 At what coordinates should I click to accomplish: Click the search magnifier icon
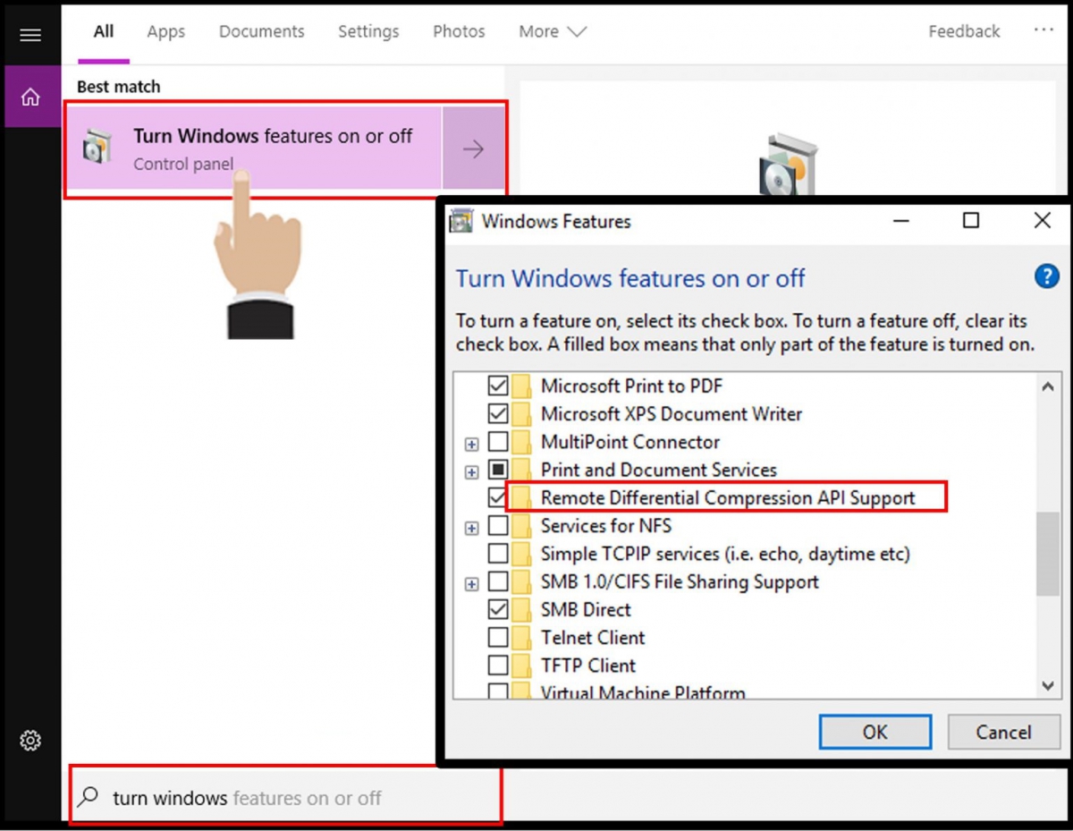[x=89, y=797]
